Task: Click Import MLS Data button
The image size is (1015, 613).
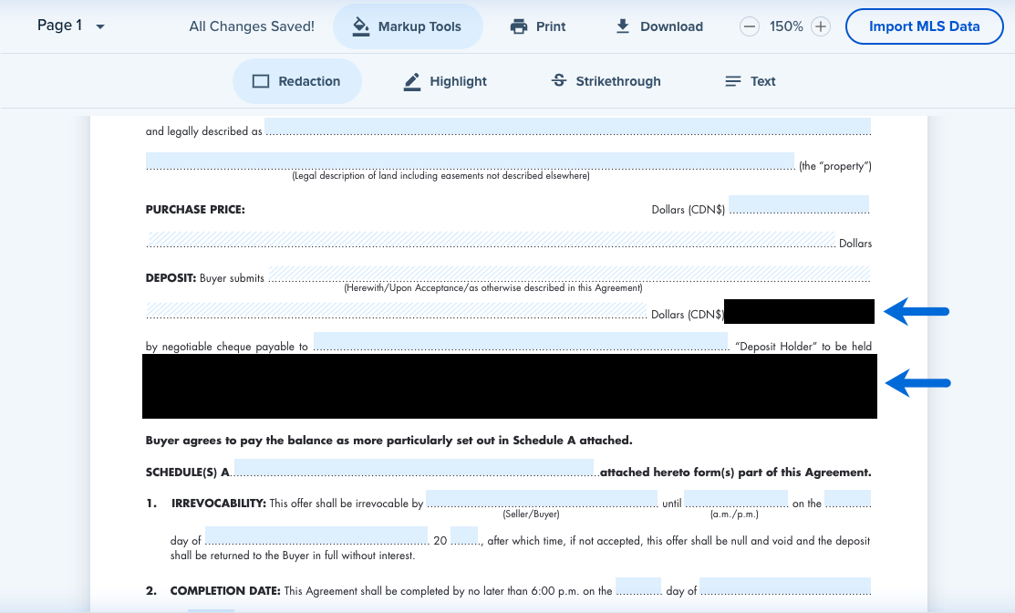Action: click(x=925, y=26)
